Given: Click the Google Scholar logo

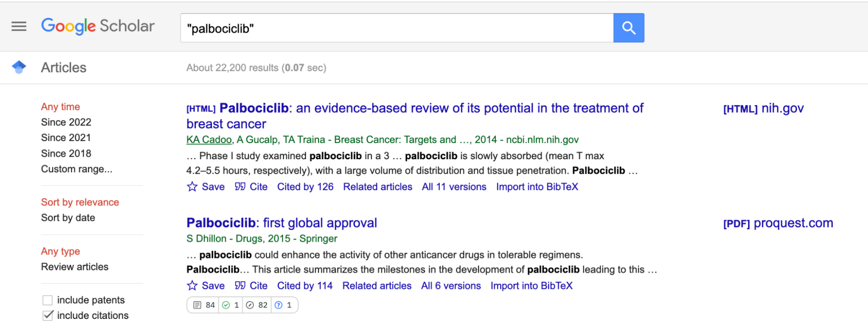Looking at the screenshot, I should pos(98,26).
